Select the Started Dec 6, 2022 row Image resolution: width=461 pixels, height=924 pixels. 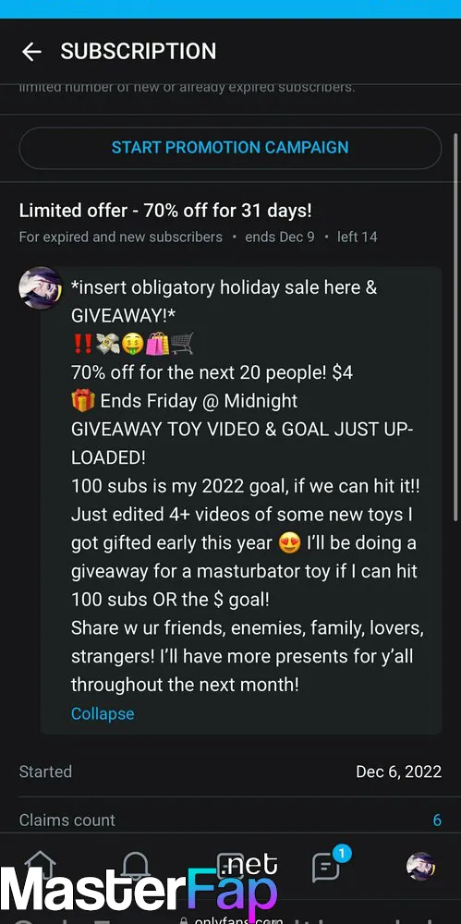coord(230,772)
